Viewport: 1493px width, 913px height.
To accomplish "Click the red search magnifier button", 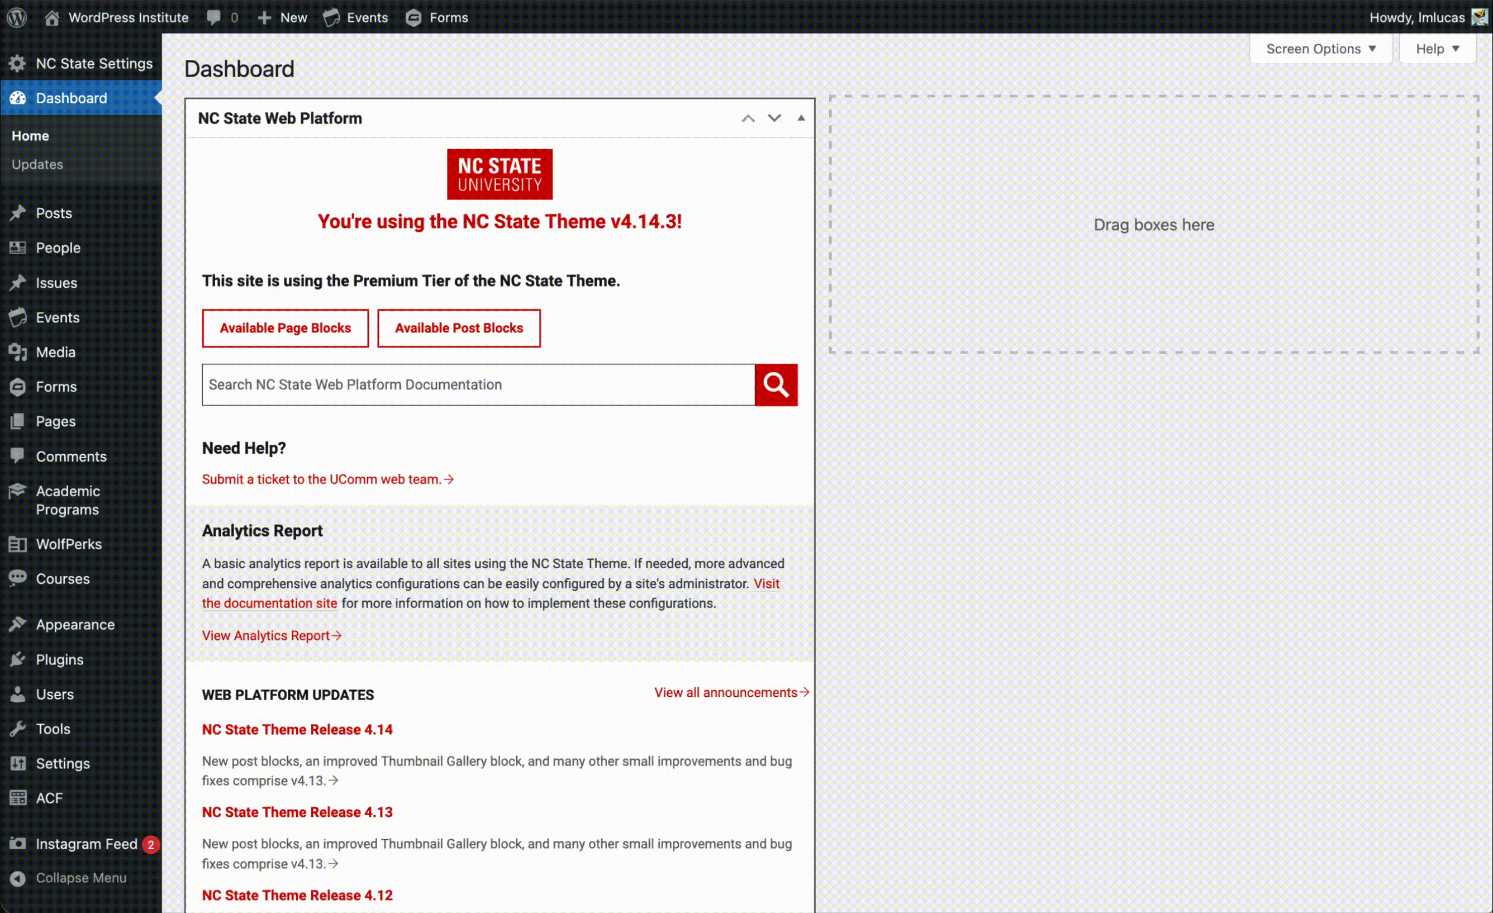I will tap(776, 385).
